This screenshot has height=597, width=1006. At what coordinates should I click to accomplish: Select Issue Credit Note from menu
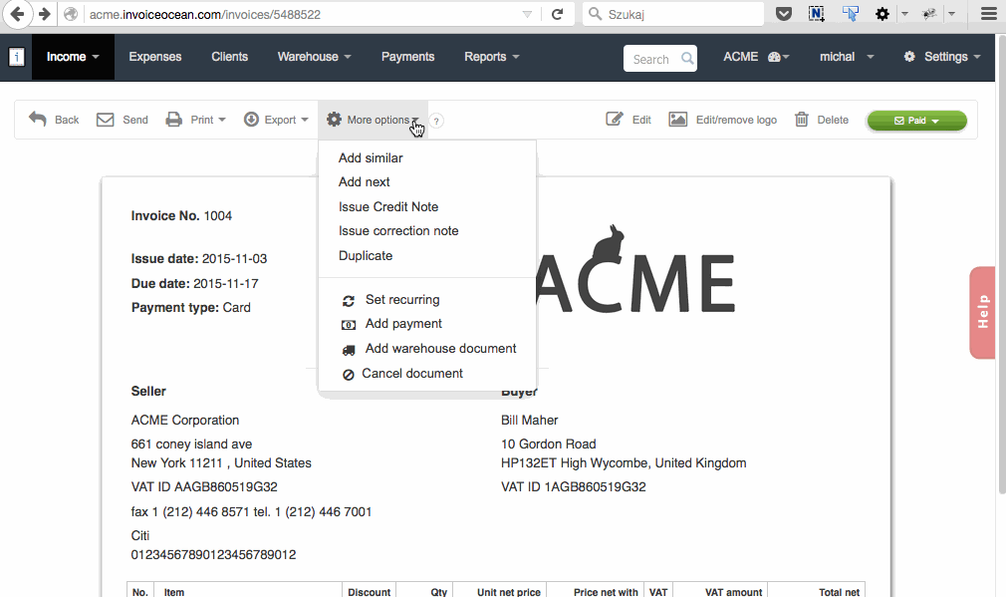pos(388,207)
